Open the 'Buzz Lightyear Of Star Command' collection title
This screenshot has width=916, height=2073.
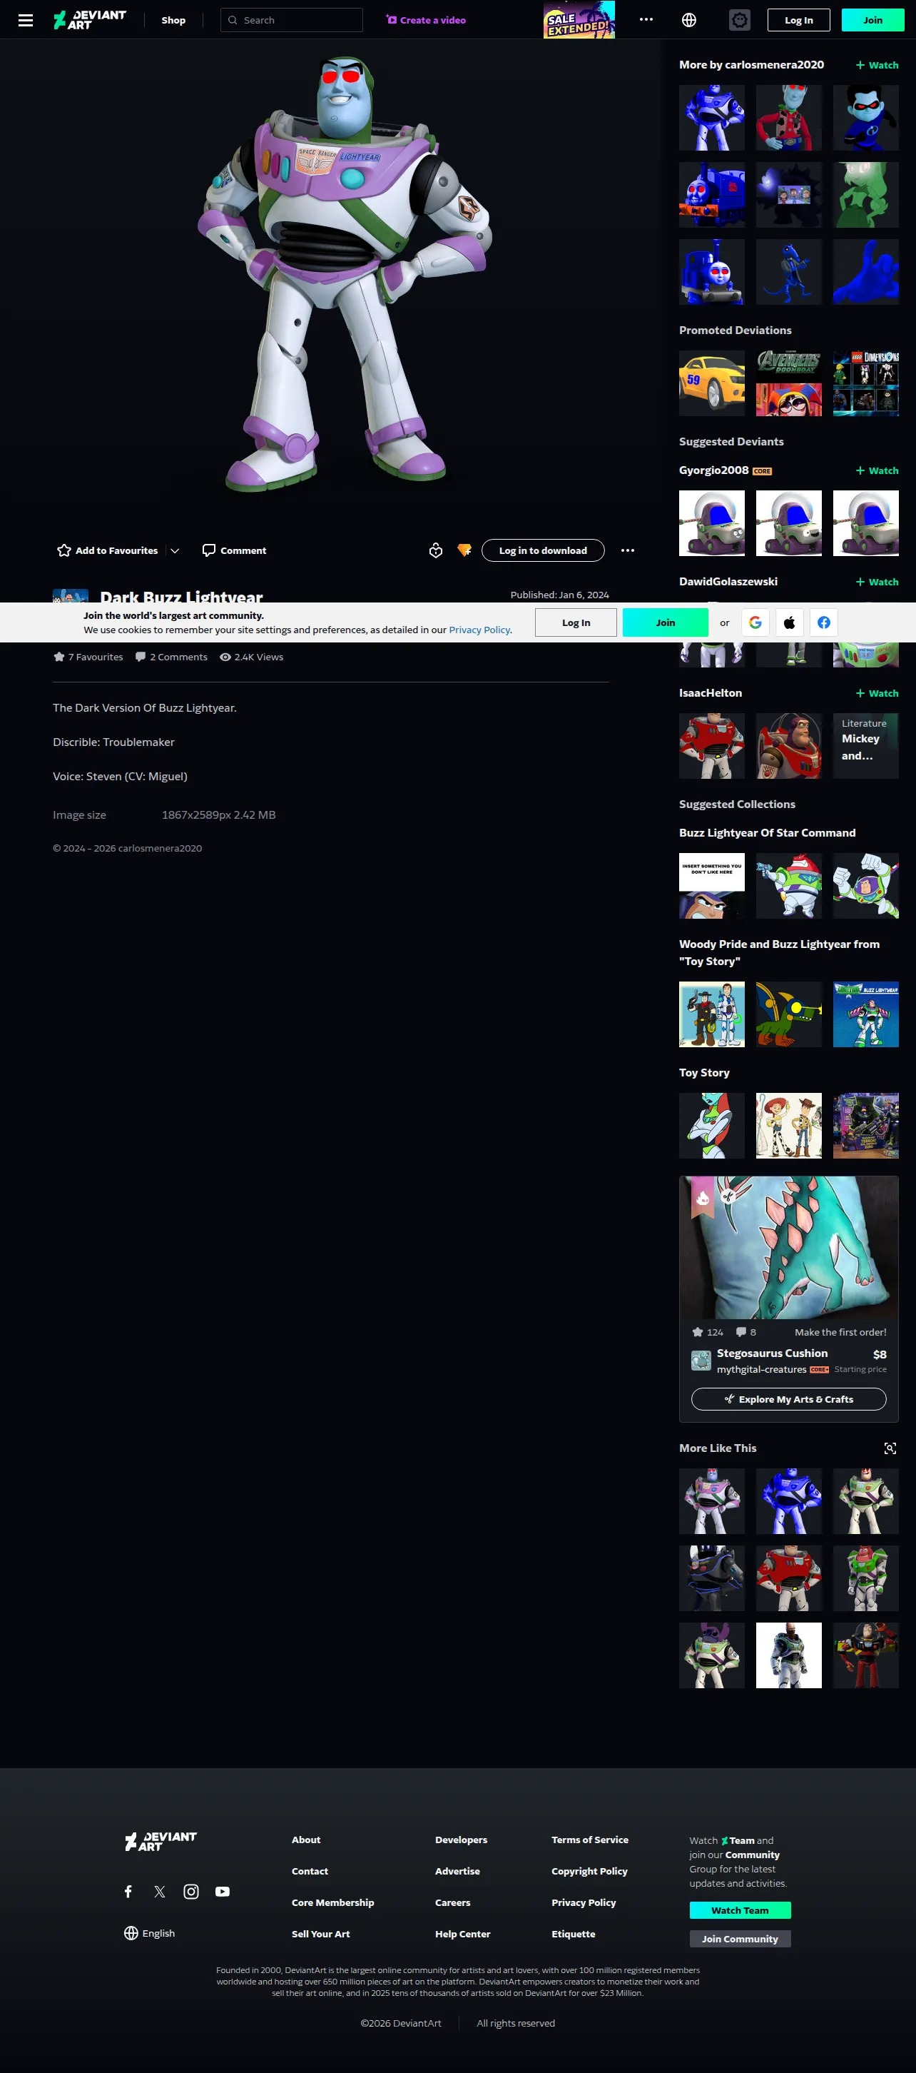click(767, 833)
